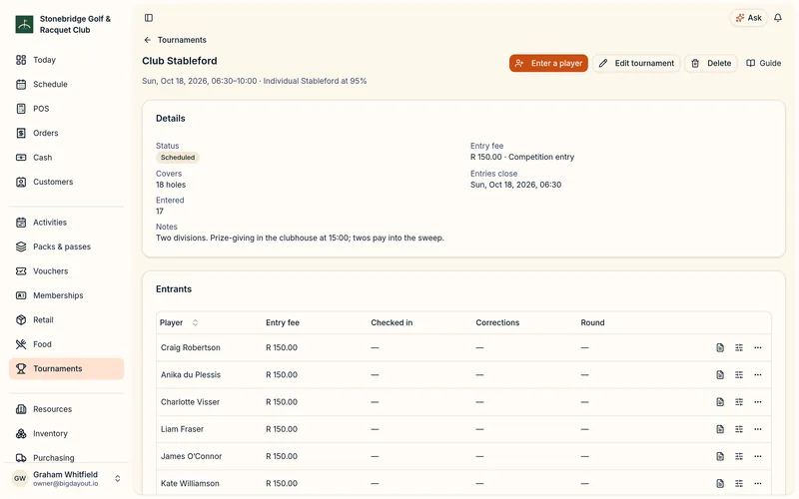Open Cash in sidebar

[66, 158]
